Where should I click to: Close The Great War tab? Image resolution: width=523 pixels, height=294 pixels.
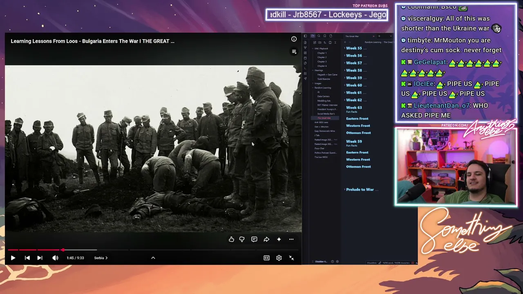373,36
